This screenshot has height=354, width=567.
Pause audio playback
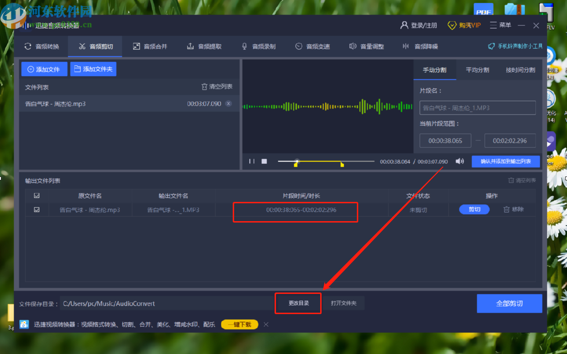pos(252,161)
